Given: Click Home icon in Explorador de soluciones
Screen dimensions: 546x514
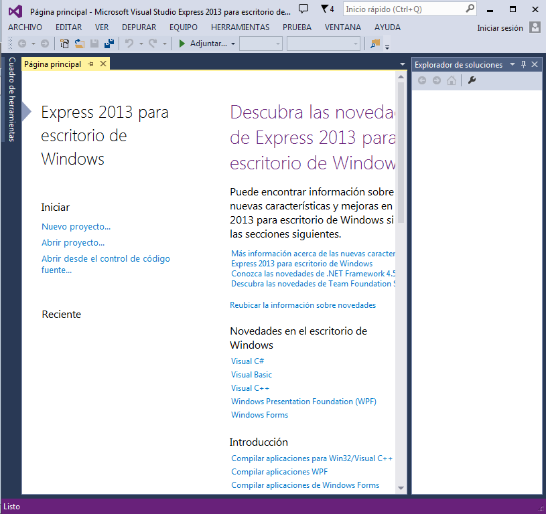Looking at the screenshot, I should click(452, 81).
